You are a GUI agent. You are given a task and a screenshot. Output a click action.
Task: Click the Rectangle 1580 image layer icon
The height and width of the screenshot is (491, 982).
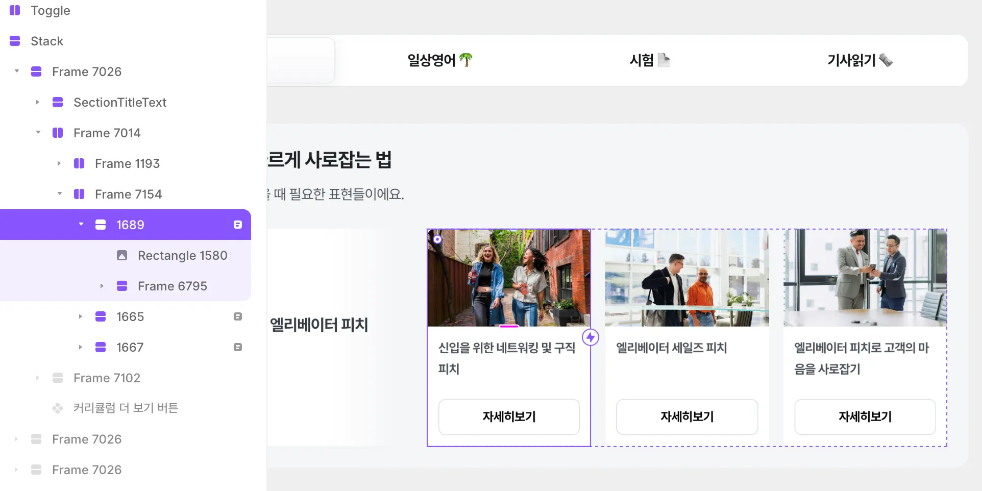click(x=122, y=255)
